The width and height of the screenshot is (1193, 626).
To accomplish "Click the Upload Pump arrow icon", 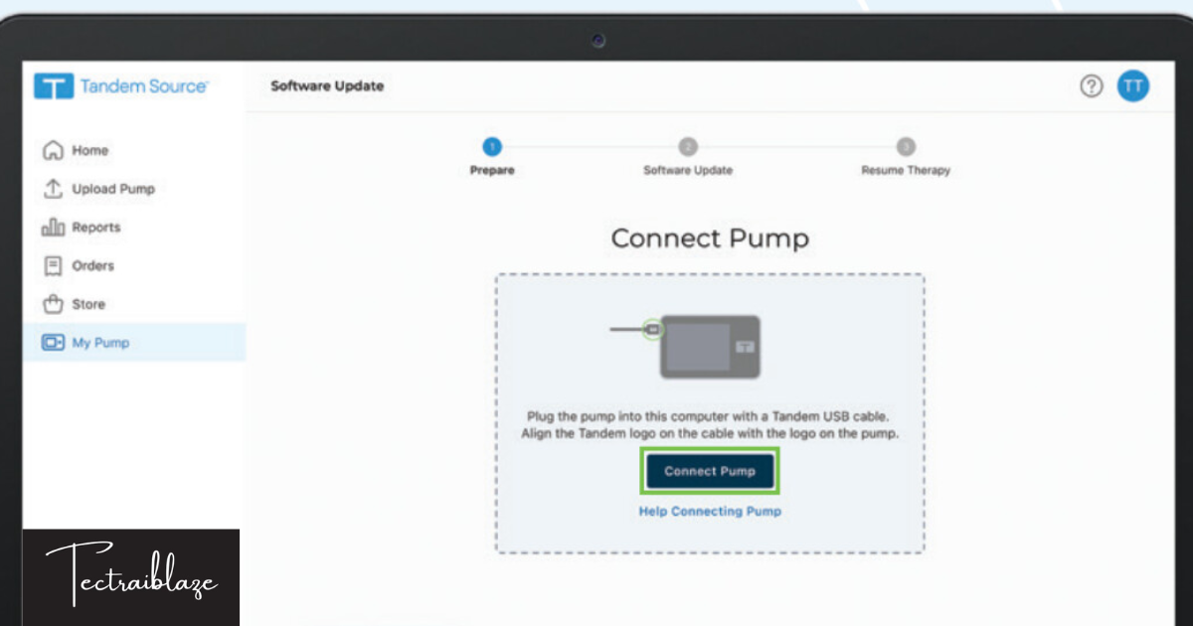I will coord(53,189).
